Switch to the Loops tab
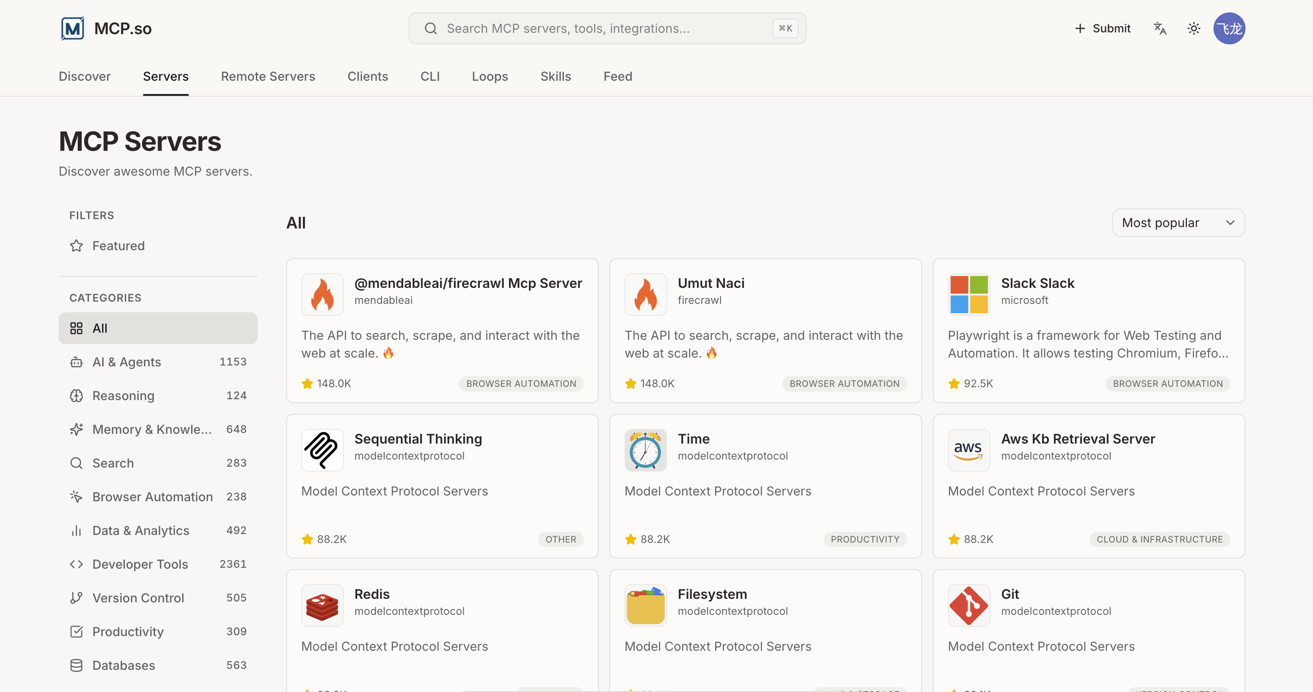 pos(490,76)
